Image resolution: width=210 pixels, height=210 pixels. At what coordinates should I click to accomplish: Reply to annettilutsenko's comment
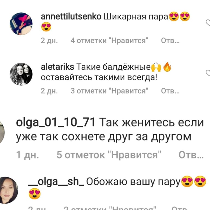tap(170, 40)
